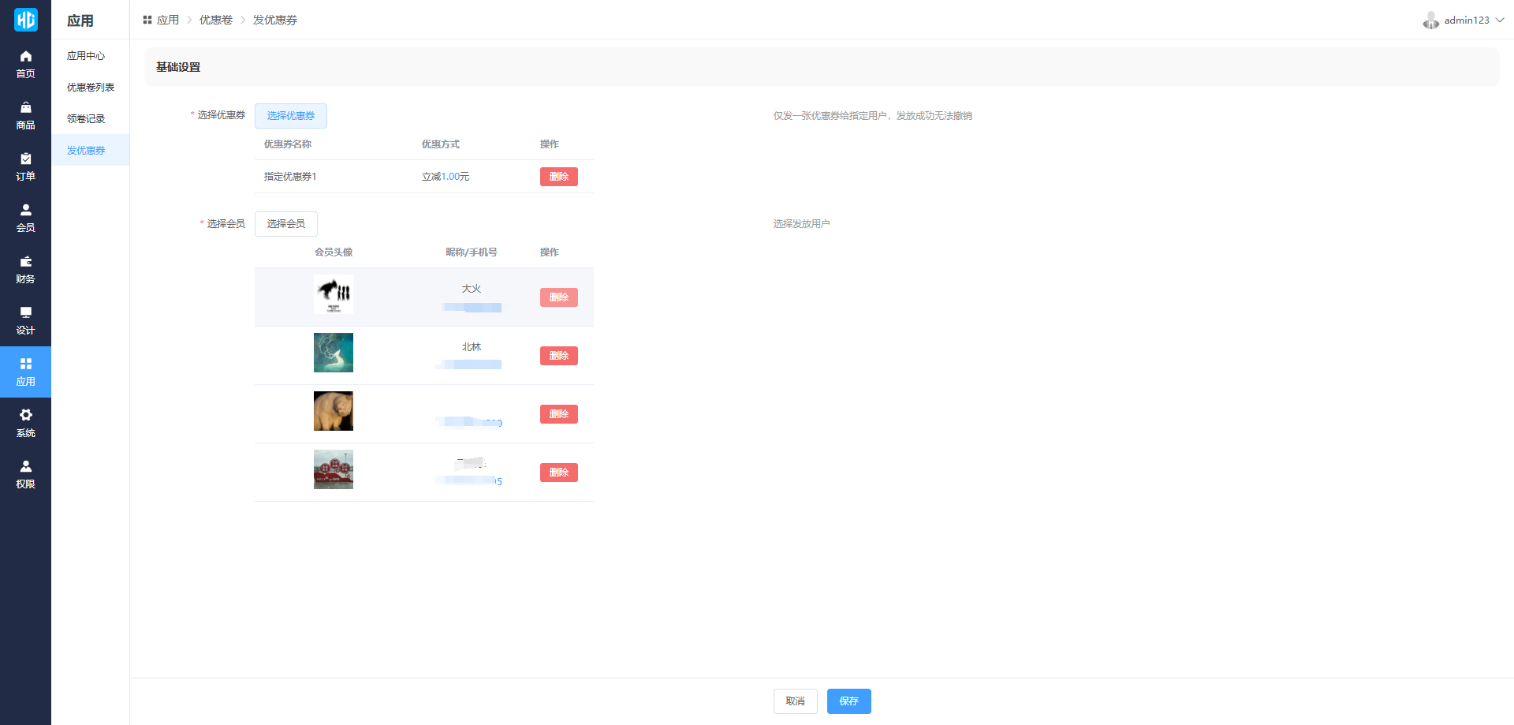Viewport: 1514px width, 725px height.
Task: Open the 权限 permissions section
Action: point(25,474)
